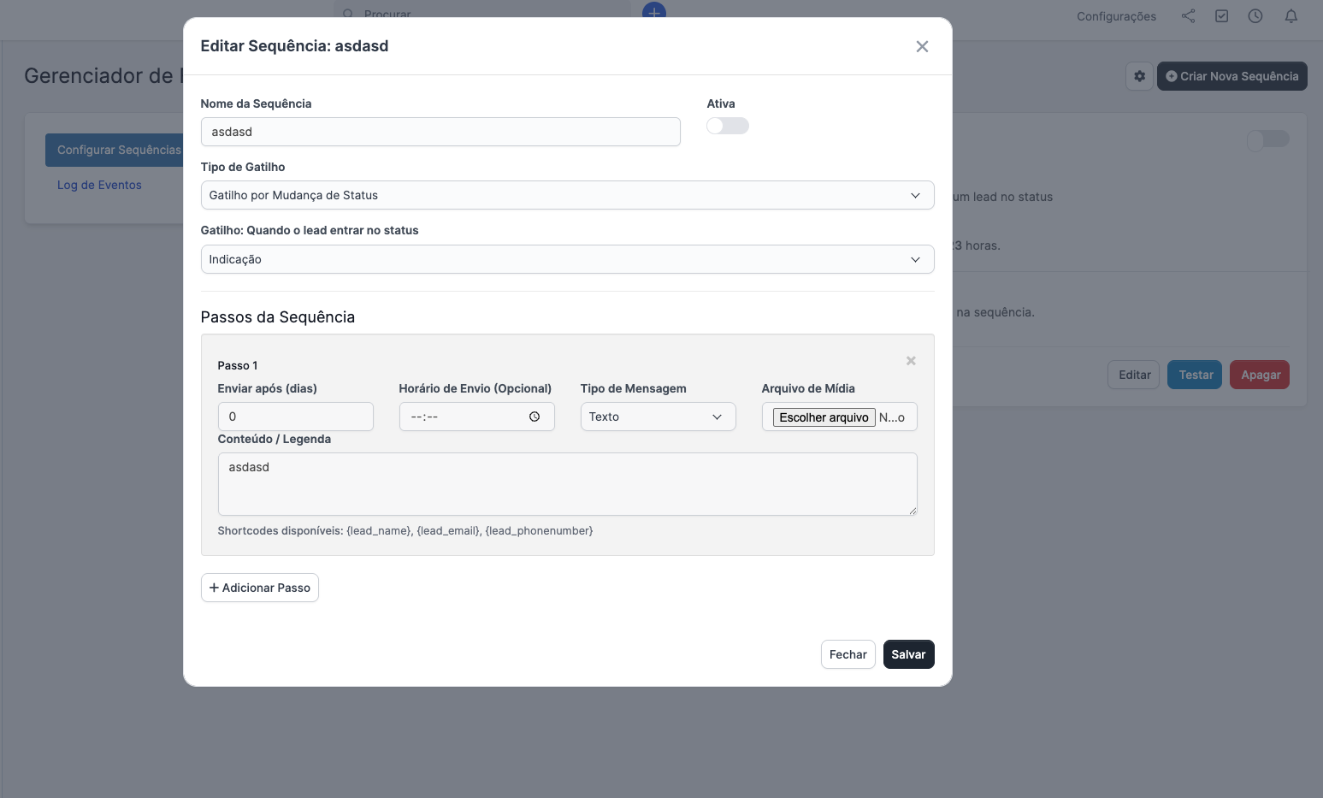
Task: Save the sequence with Salvar
Action: pos(908,653)
